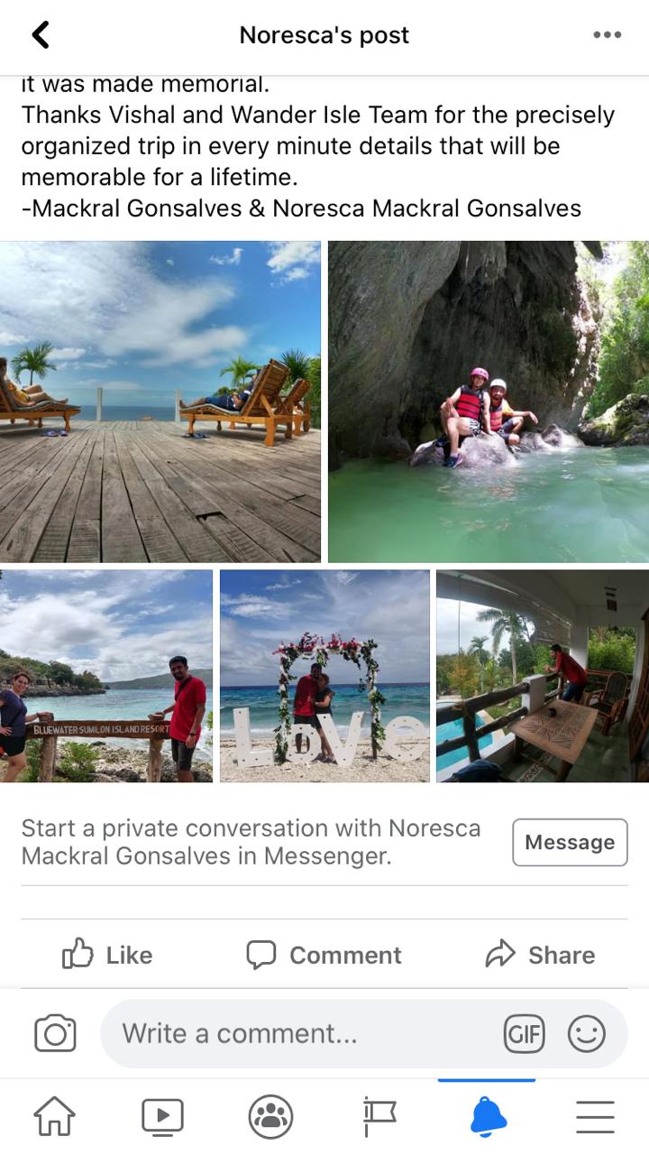Tap the Message button for Noresca
This screenshot has width=649, height=1155.
[x=570, y=842]
